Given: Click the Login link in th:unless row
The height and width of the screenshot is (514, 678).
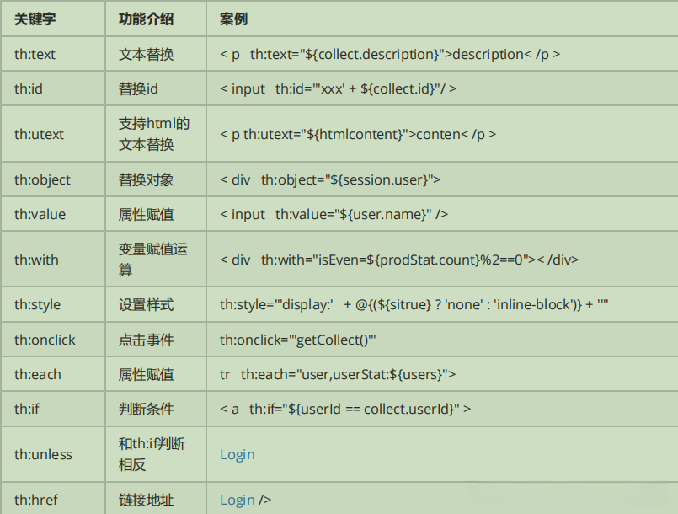Looking at the screenshot, I should [238, 454].
